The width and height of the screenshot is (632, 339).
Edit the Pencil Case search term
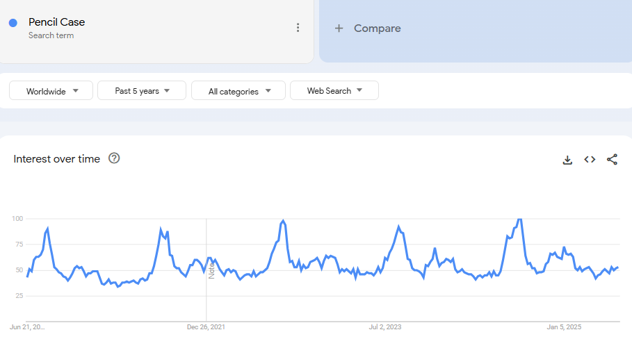click(x=56, y=22)
